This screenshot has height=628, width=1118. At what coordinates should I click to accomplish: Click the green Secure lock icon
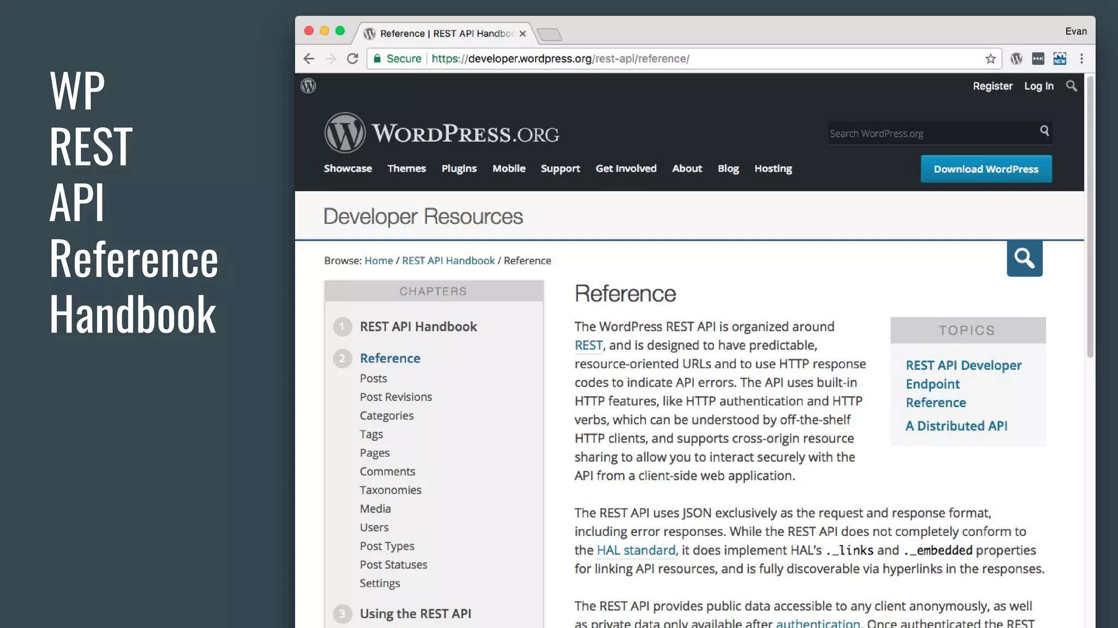[377, 58]
